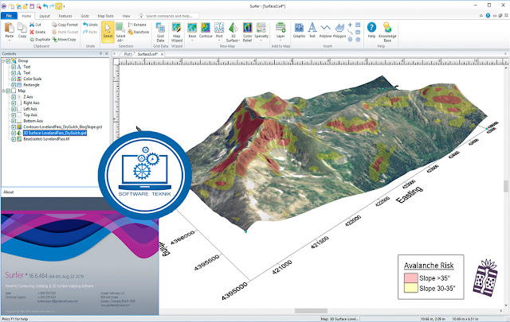Open the Grid Data tool

[160, 32]
